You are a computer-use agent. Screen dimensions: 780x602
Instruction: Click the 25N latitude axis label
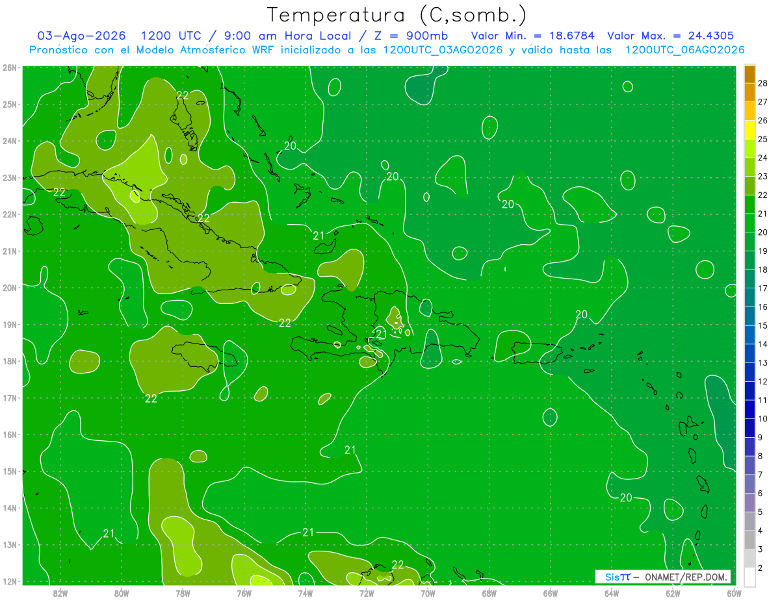(10, 104)
